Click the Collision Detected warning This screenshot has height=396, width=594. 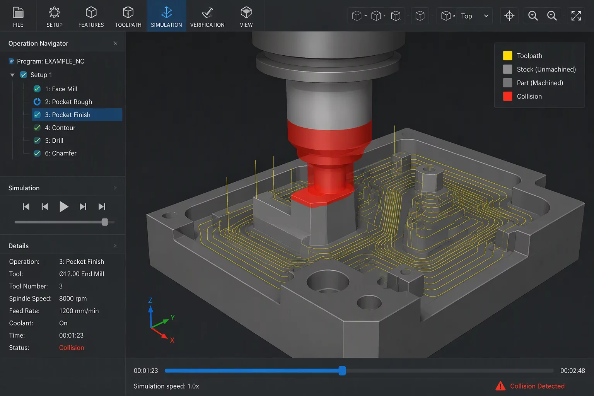(530, 386)
